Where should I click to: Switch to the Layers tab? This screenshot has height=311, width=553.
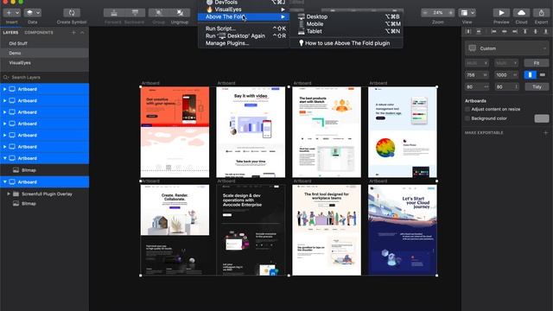(10, 33)
